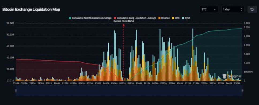Click the 88746 x-axis label
This screenshot has width=259, height=105.
click(x=155, y=84)
